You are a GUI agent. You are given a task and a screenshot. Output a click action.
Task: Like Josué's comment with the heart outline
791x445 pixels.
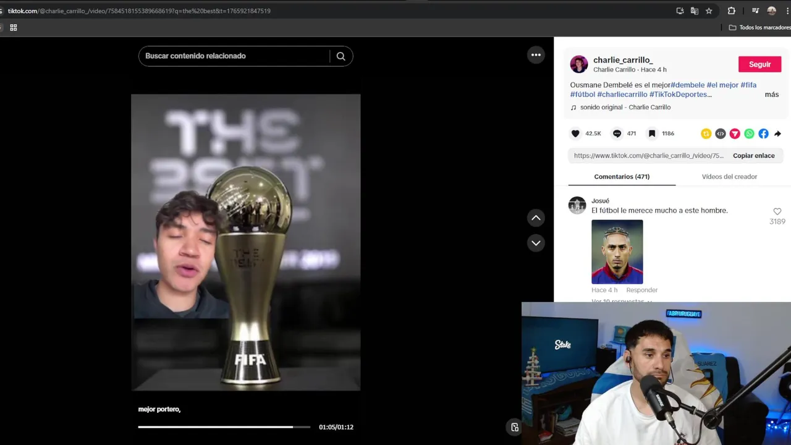point(777,211)
